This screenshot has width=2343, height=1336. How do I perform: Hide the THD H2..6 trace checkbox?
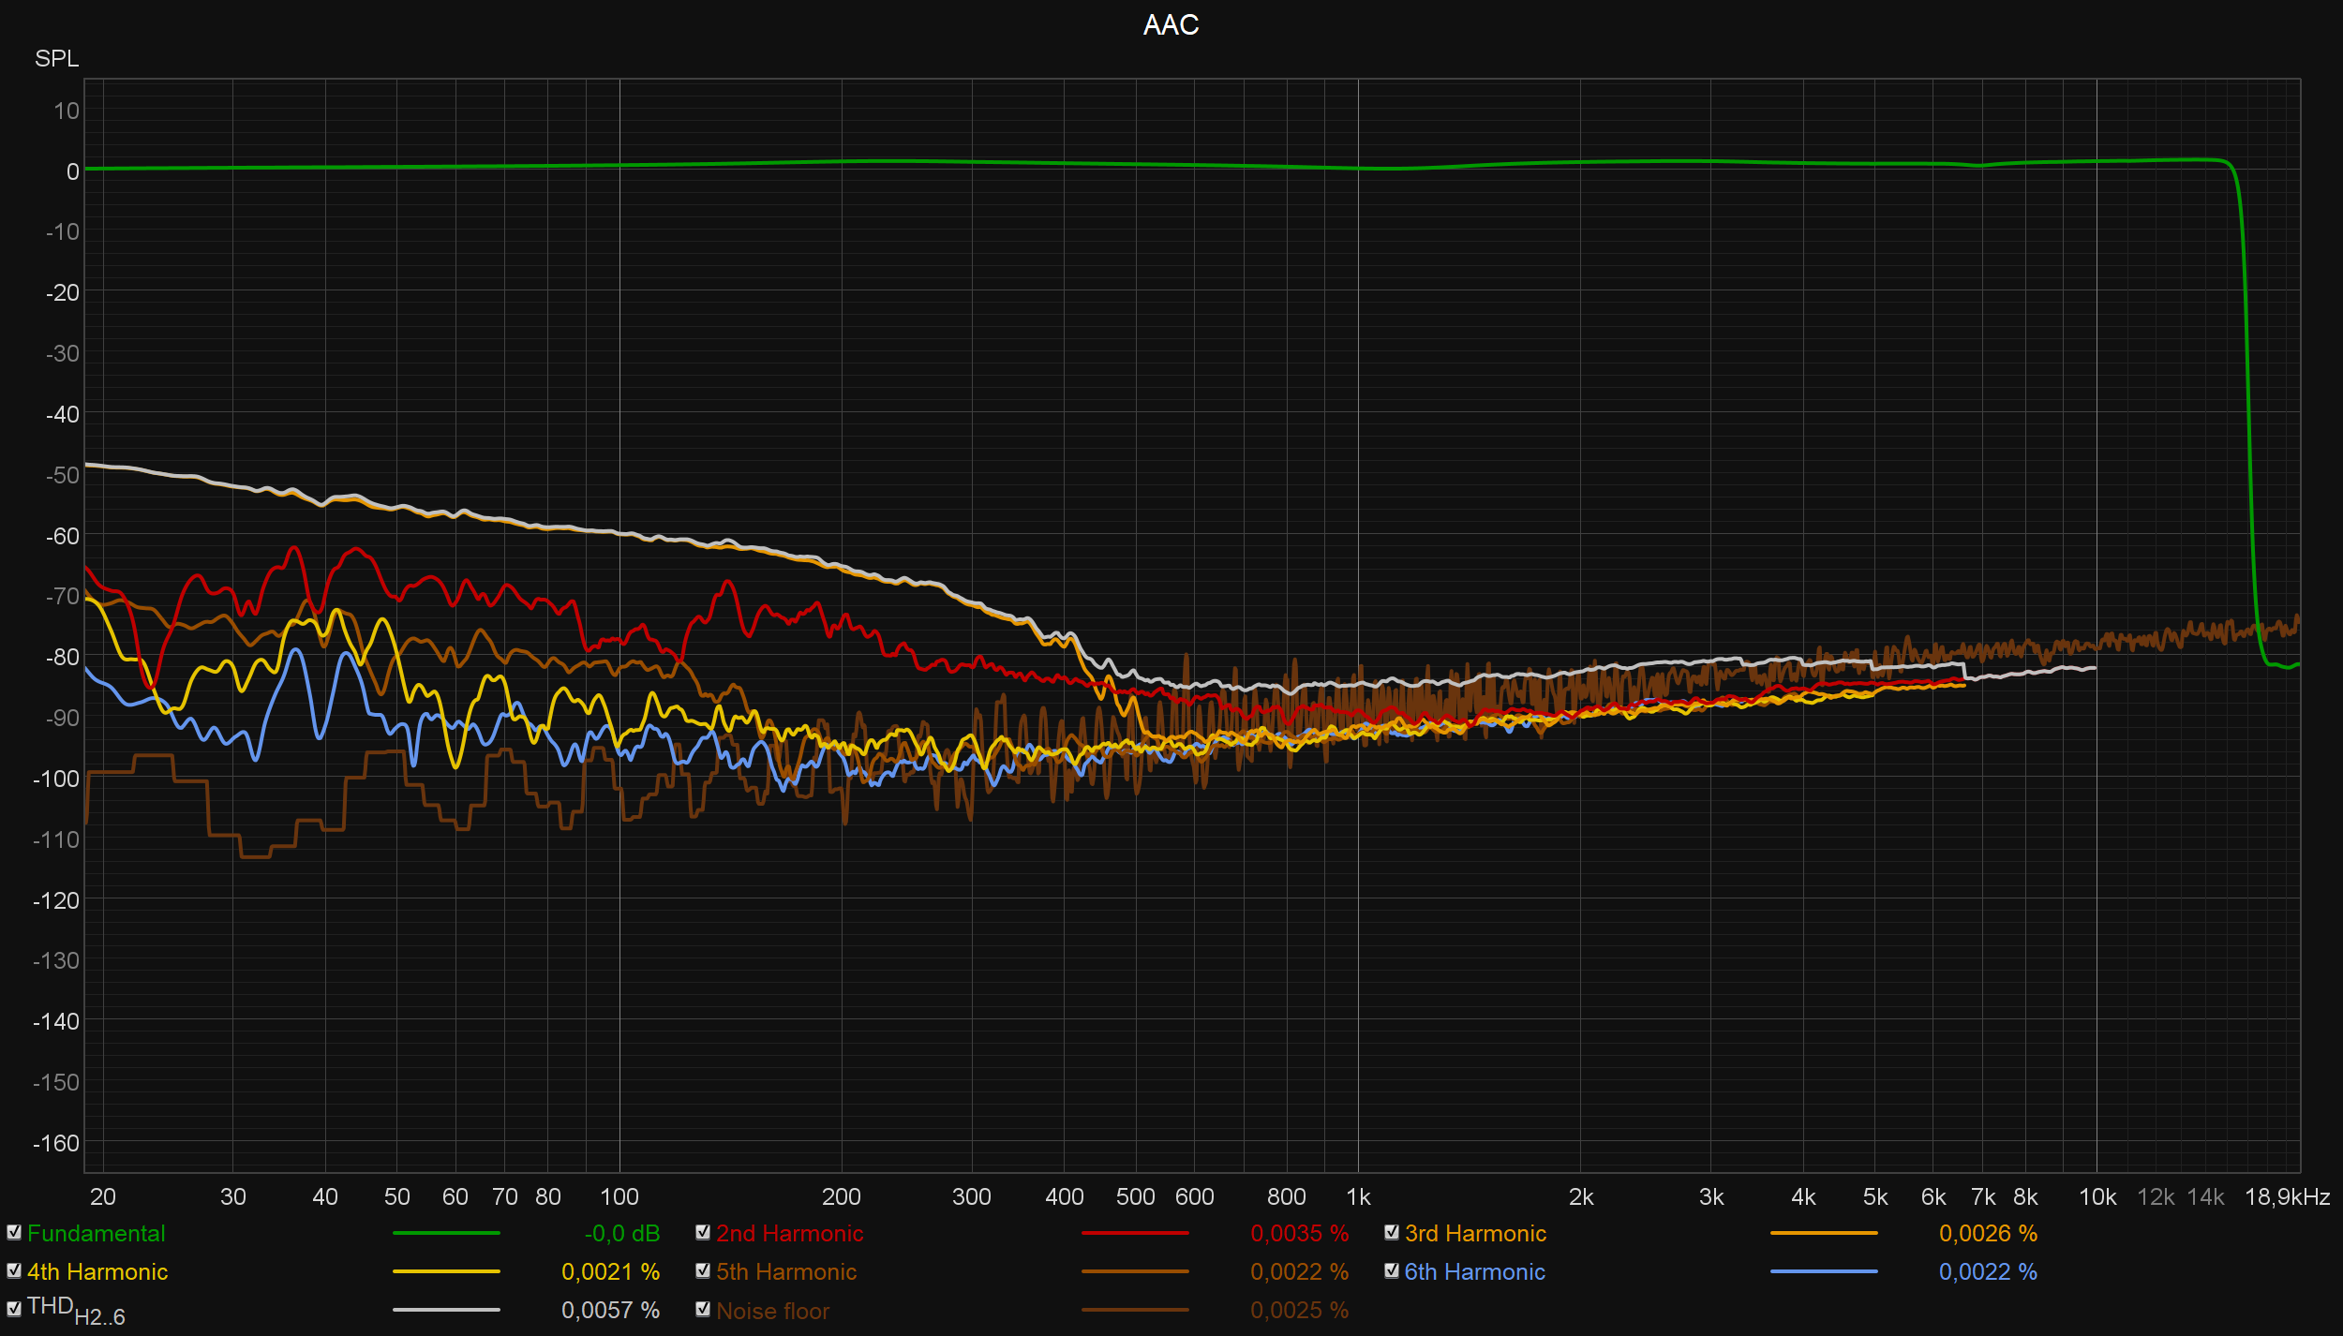tap(14, 1310)
